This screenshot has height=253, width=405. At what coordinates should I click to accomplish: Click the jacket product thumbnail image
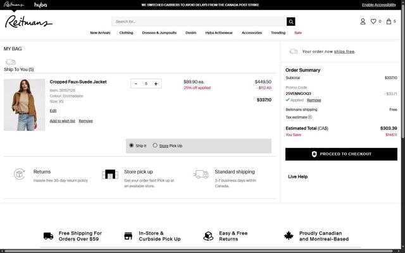click(x=24, y=105)
